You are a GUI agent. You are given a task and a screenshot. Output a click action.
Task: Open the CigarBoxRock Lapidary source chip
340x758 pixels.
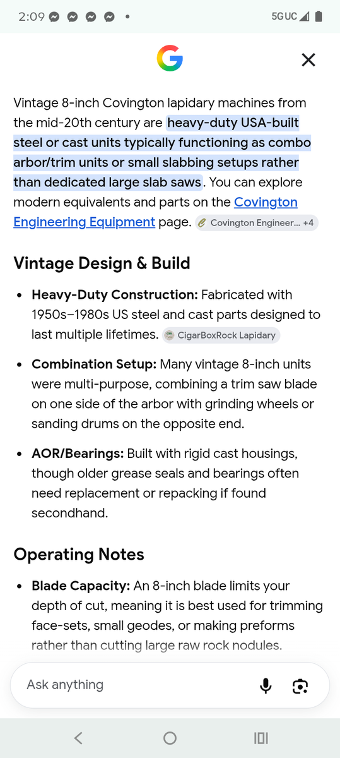point(221,335)
